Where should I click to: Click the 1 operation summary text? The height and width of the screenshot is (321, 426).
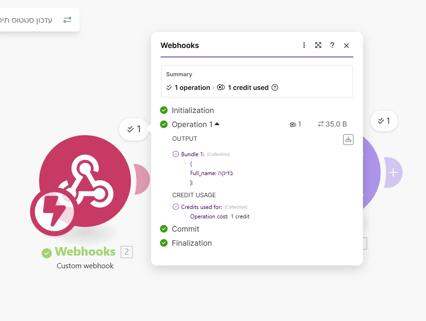[x=192, y=88]
